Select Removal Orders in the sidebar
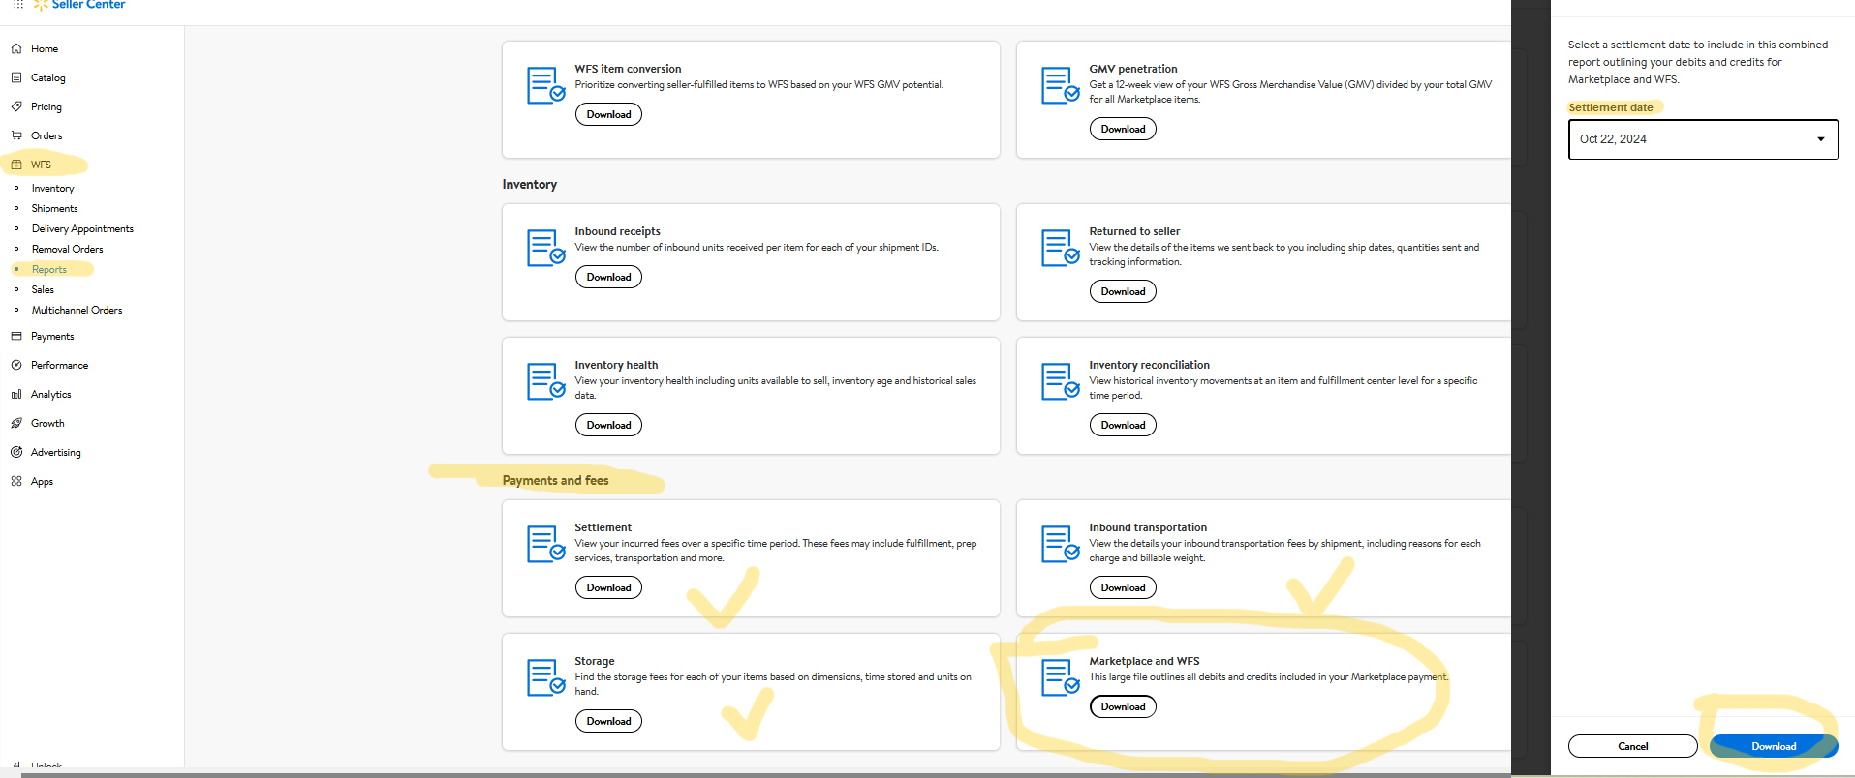 67,250
